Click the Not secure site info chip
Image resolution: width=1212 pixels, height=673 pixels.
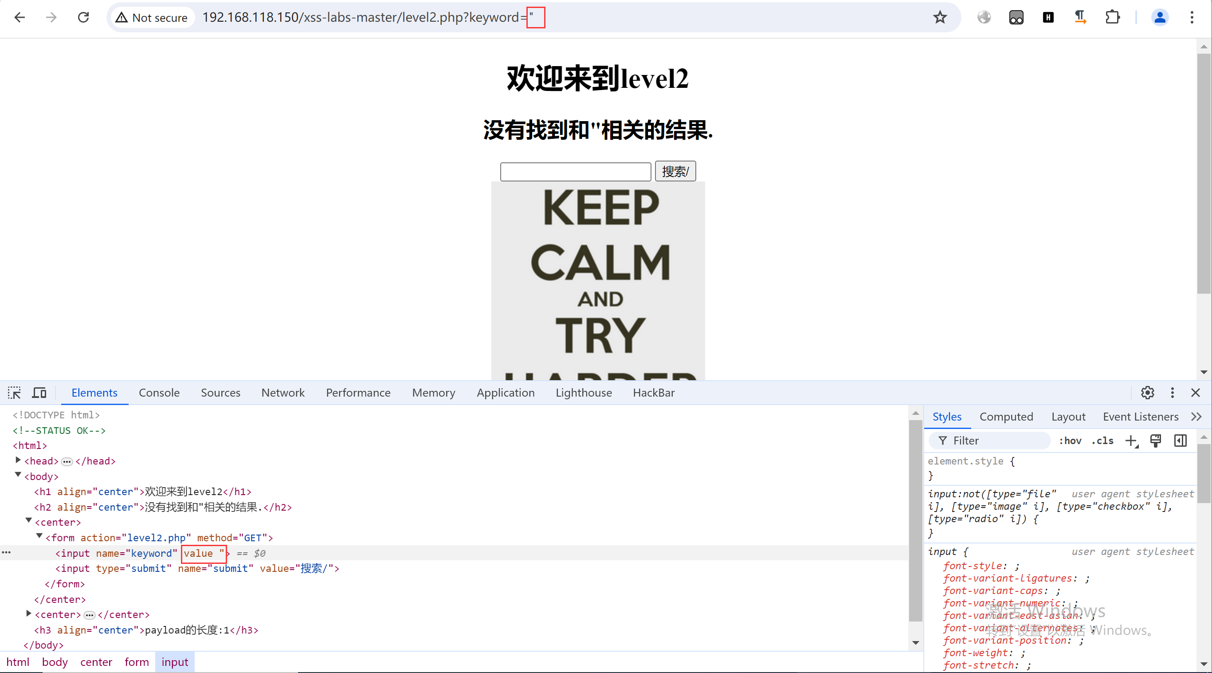[152, 17]
